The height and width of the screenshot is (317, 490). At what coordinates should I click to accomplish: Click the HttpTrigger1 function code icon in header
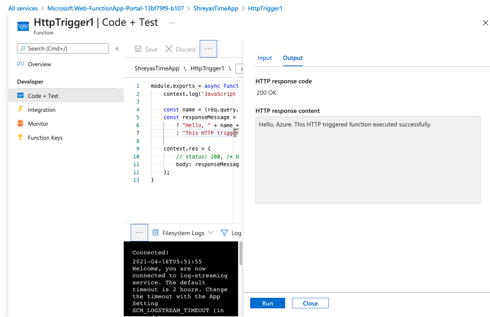[23, 26]
